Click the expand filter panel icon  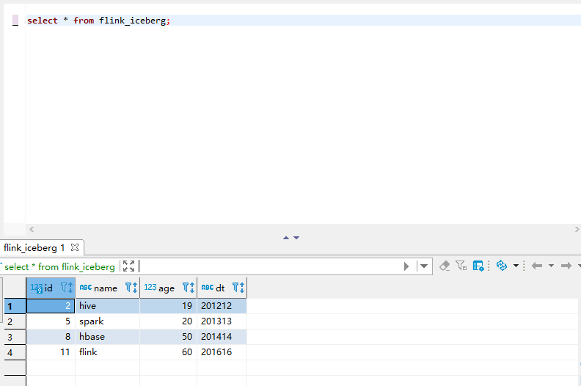click(x=129, y=266)
